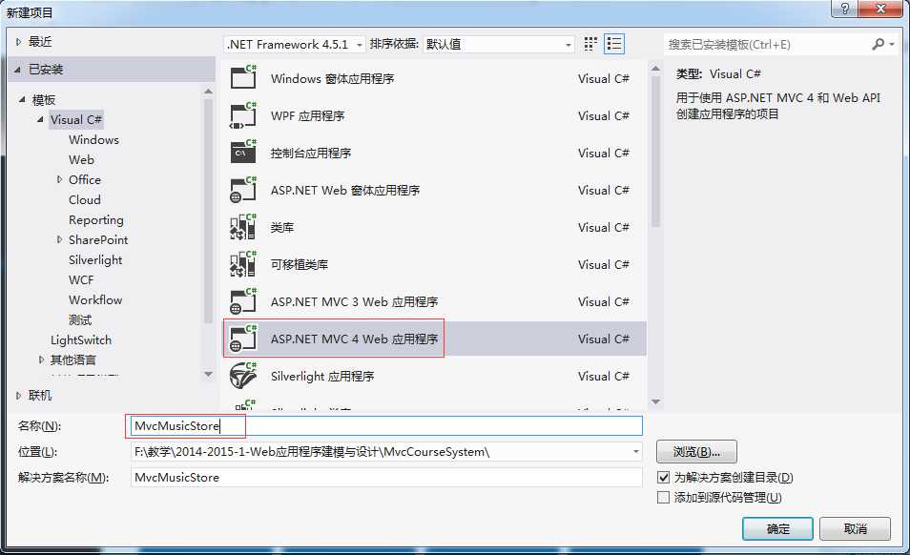This screenshot has height=555, width=910.
Task: Select the Cloud template category
Action: [x=85, y=199]
